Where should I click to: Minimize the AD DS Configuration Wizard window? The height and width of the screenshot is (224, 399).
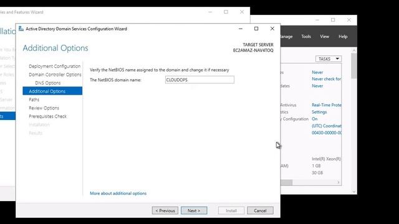(241, 29)
